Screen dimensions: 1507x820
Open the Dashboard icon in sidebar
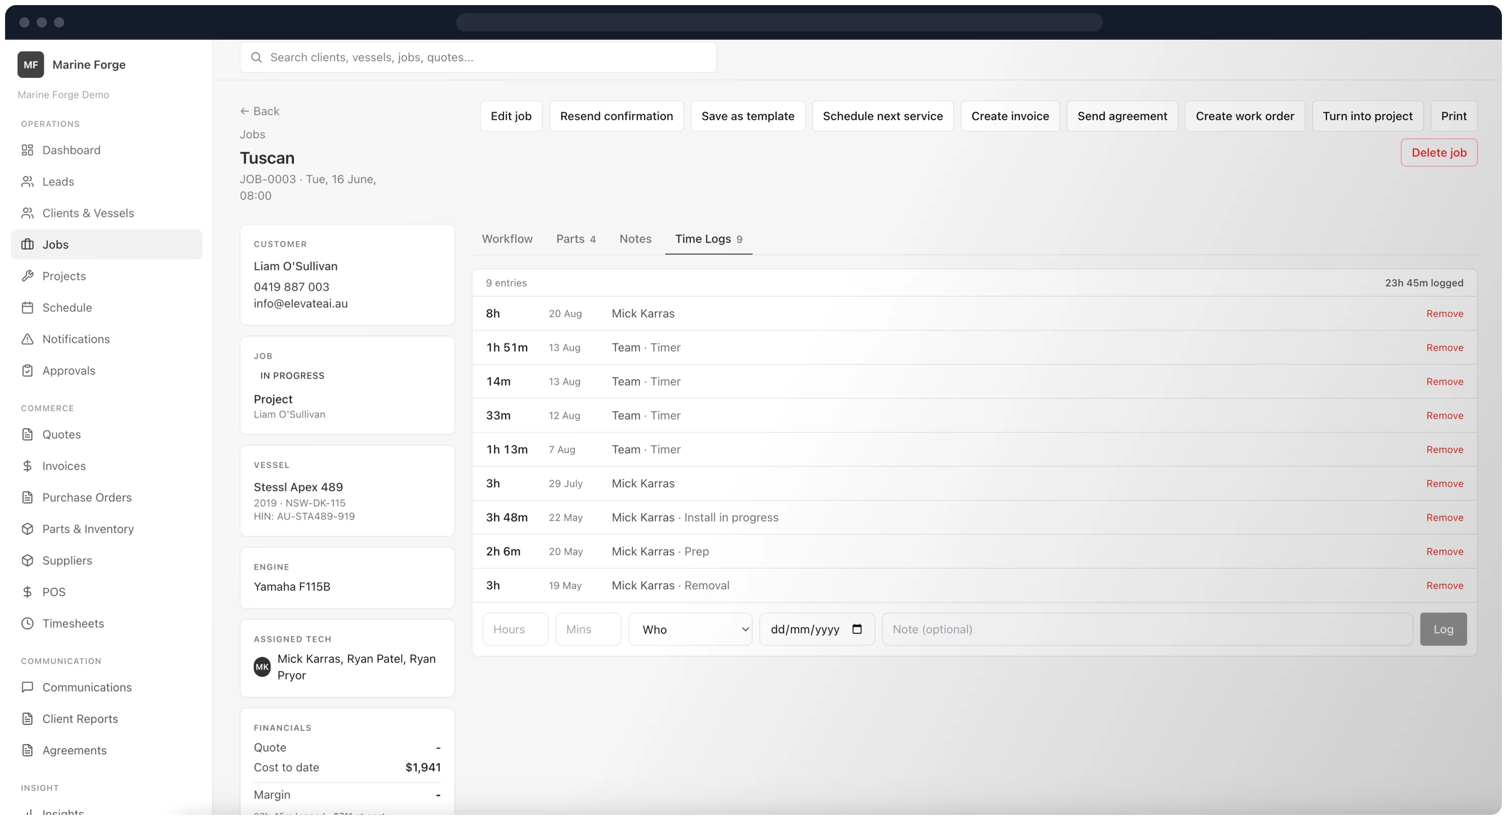pyautogui.click(x=27, y=150)
